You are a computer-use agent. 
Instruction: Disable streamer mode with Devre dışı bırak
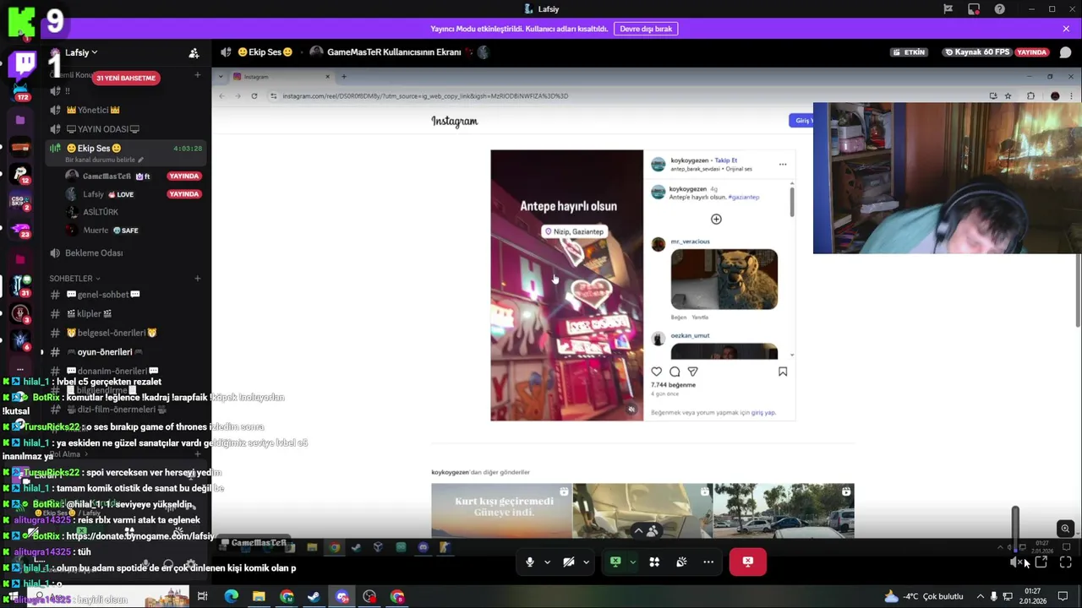(646, 29)
